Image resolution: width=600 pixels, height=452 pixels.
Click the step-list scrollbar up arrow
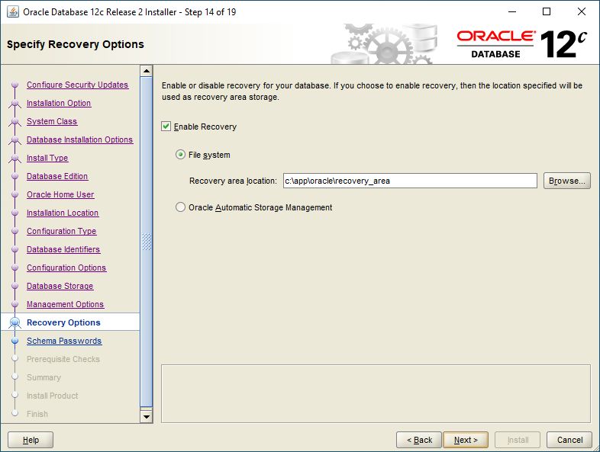point(147,71)
